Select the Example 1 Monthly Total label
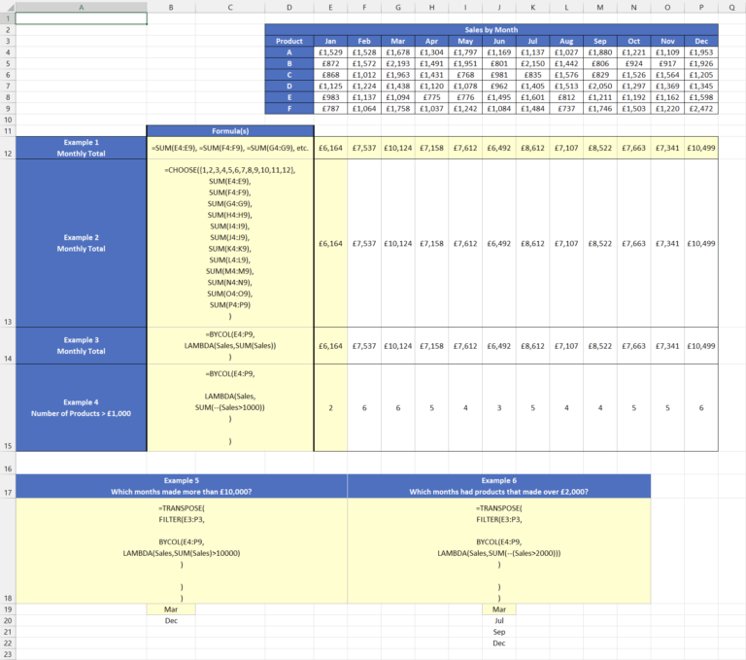 tap(81, 147)
